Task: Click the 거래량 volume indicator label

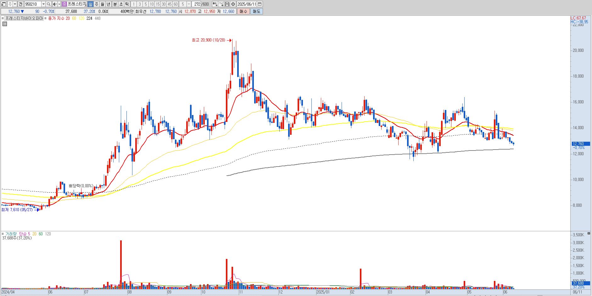Action: 11,234
